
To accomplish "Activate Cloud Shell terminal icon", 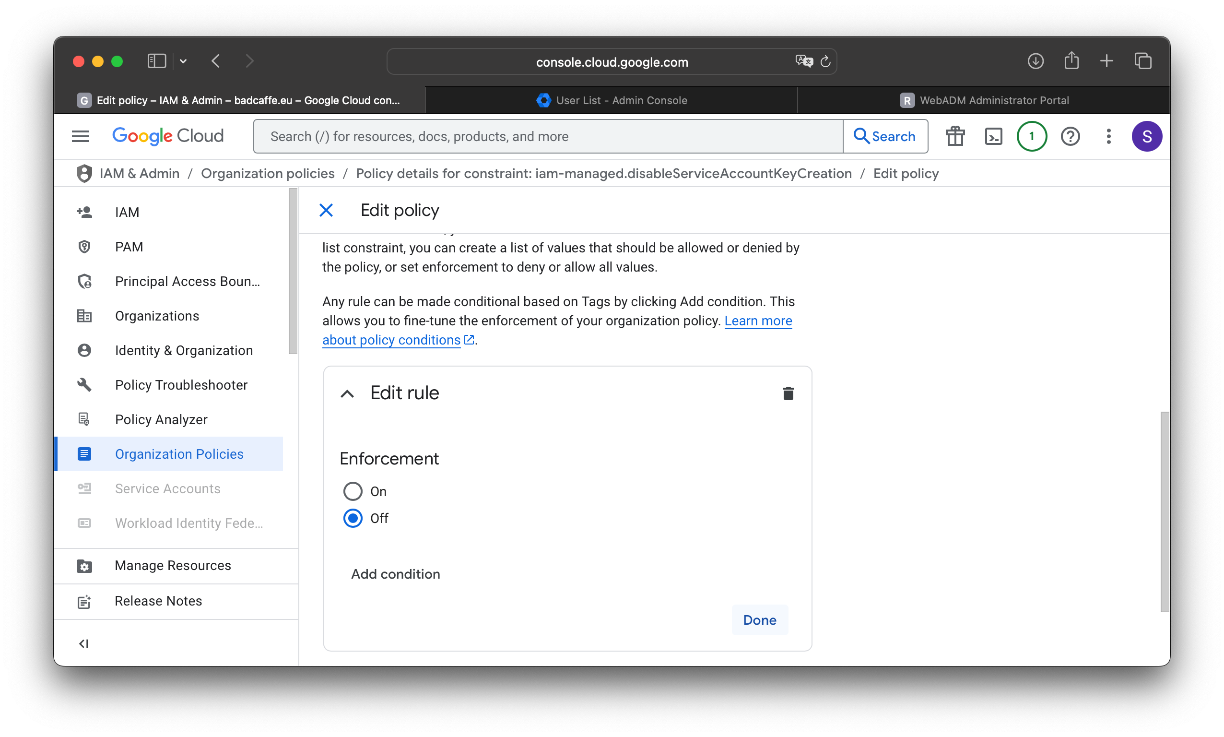I will [x=993, y=136].
